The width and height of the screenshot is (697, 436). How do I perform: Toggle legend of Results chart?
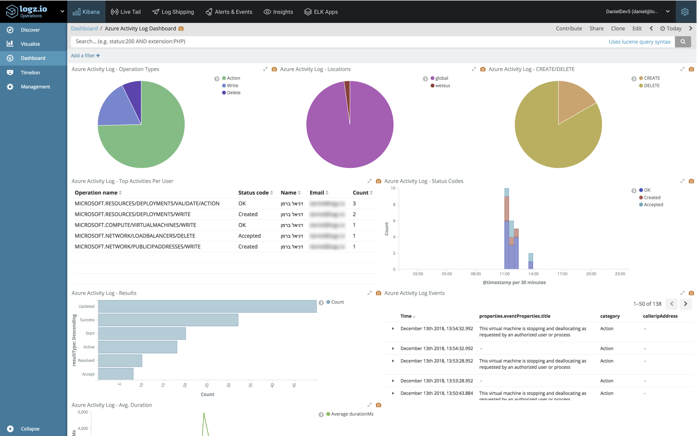pyautogui.click(x=321, y=303)
